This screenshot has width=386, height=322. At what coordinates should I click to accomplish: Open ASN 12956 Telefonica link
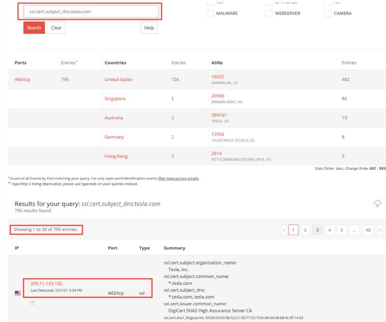(217, 134)
